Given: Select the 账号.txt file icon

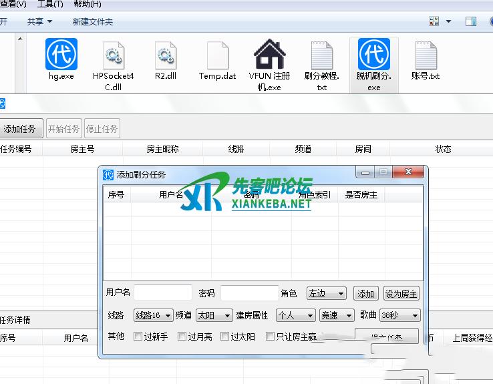Looking at the screenshot, I should click(x=426, y=56).
